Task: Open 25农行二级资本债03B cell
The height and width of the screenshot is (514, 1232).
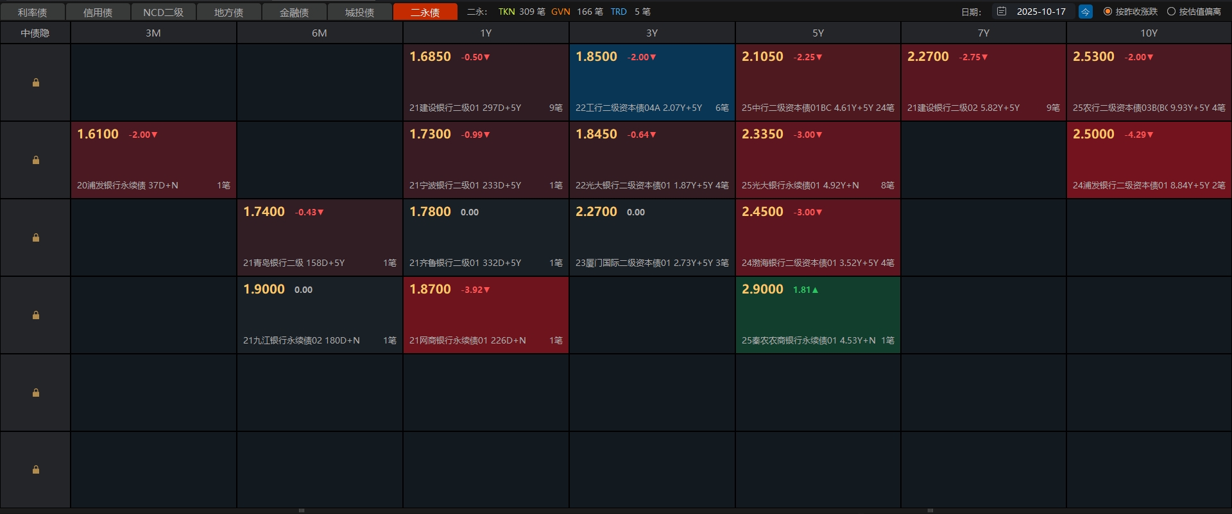Action: pyautogui.click(x=1149, y=83)
